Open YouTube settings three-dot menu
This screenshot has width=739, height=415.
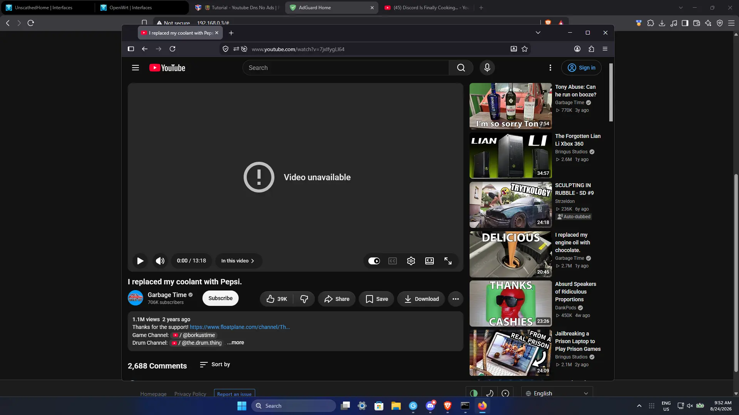(x=550, y=68)
